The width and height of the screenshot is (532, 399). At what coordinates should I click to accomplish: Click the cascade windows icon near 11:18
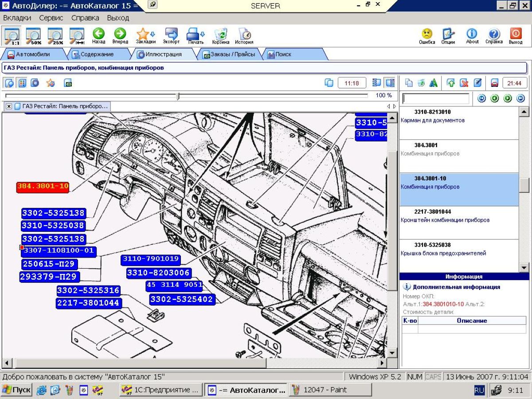329,83
